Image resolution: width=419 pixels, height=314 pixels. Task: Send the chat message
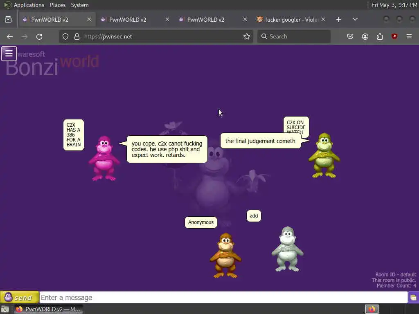20,297
